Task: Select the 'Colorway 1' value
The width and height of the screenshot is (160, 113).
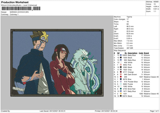Action: 14,14
